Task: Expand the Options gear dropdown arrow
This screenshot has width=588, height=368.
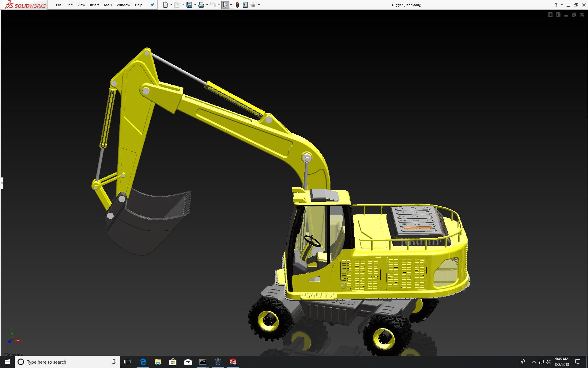Action: coord(259,5)
